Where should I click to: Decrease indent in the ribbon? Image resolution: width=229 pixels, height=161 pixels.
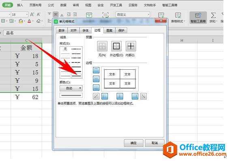point(68,14)
